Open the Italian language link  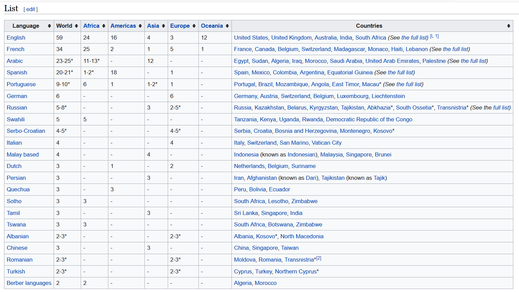point(14,143)
